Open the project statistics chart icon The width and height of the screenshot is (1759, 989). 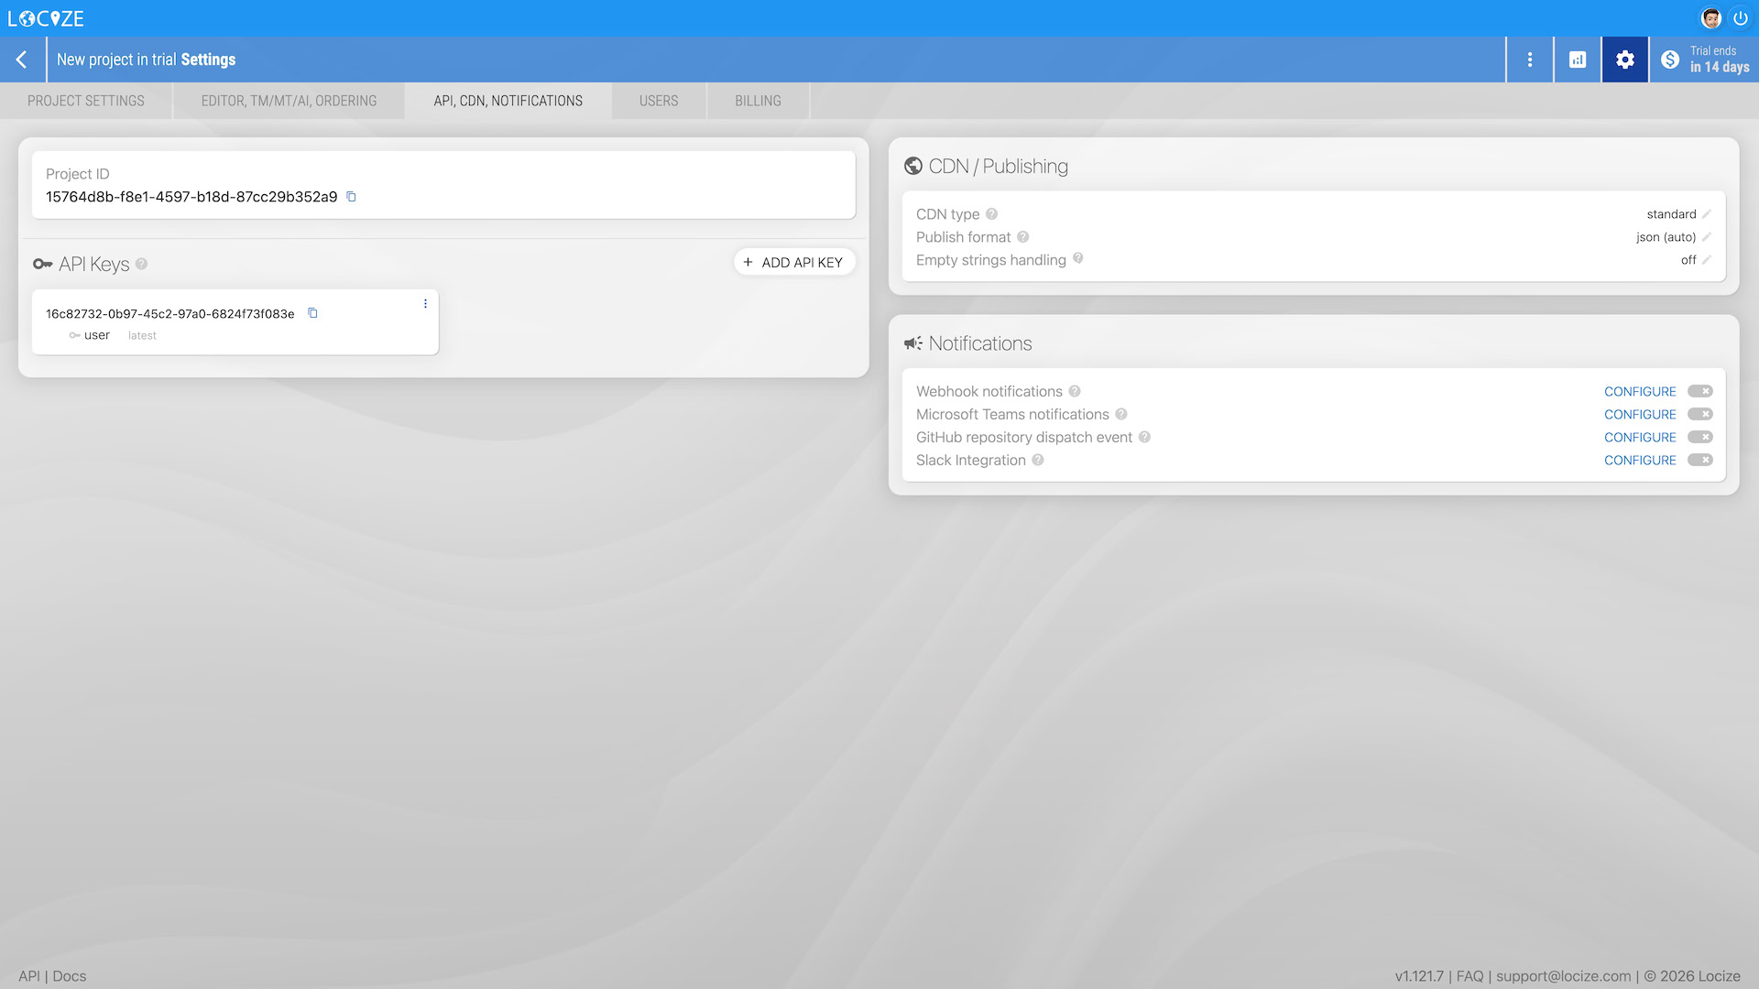click(x=1577, y=60)
